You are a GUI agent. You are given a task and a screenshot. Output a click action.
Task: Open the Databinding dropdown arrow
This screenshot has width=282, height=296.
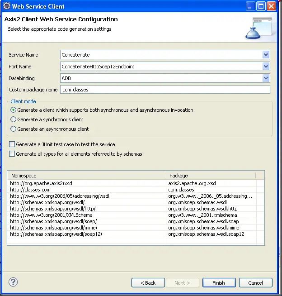(266, 78)
